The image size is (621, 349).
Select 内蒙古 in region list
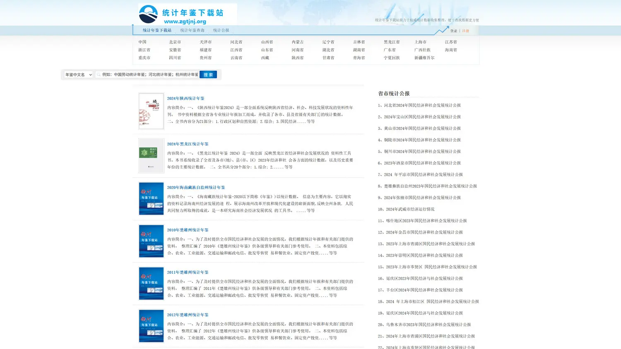pos(298,42)
